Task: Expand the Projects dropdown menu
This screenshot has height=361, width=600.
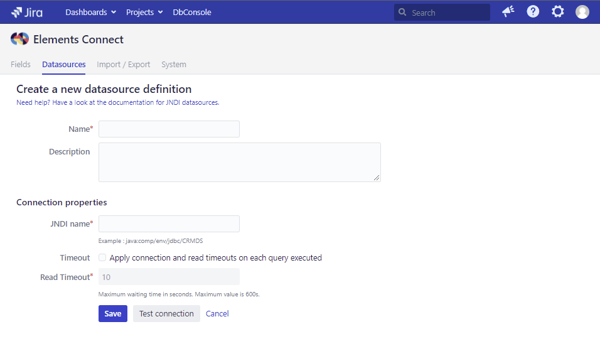Action: pyautogui.click(x=144, y=12)
